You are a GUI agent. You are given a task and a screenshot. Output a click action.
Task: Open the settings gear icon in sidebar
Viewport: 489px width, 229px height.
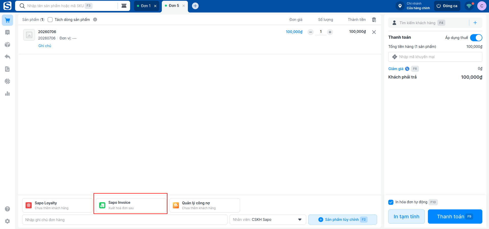(7, 221)
